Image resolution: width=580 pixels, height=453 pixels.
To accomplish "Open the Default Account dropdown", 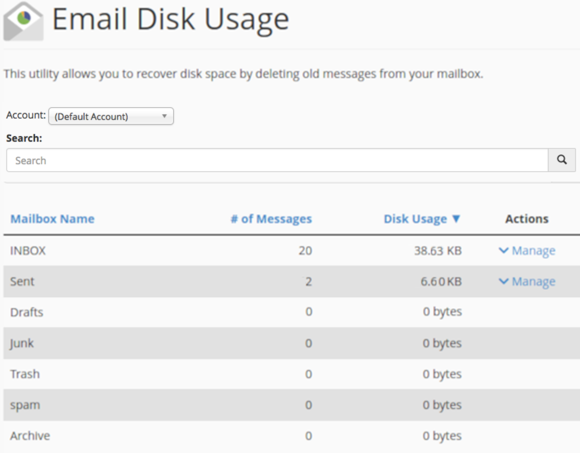I will (x=111, y=116).
